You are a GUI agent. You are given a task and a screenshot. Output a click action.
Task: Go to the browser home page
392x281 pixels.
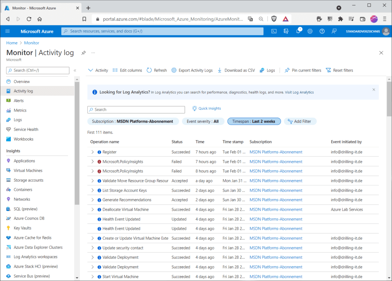coord(39,19)
